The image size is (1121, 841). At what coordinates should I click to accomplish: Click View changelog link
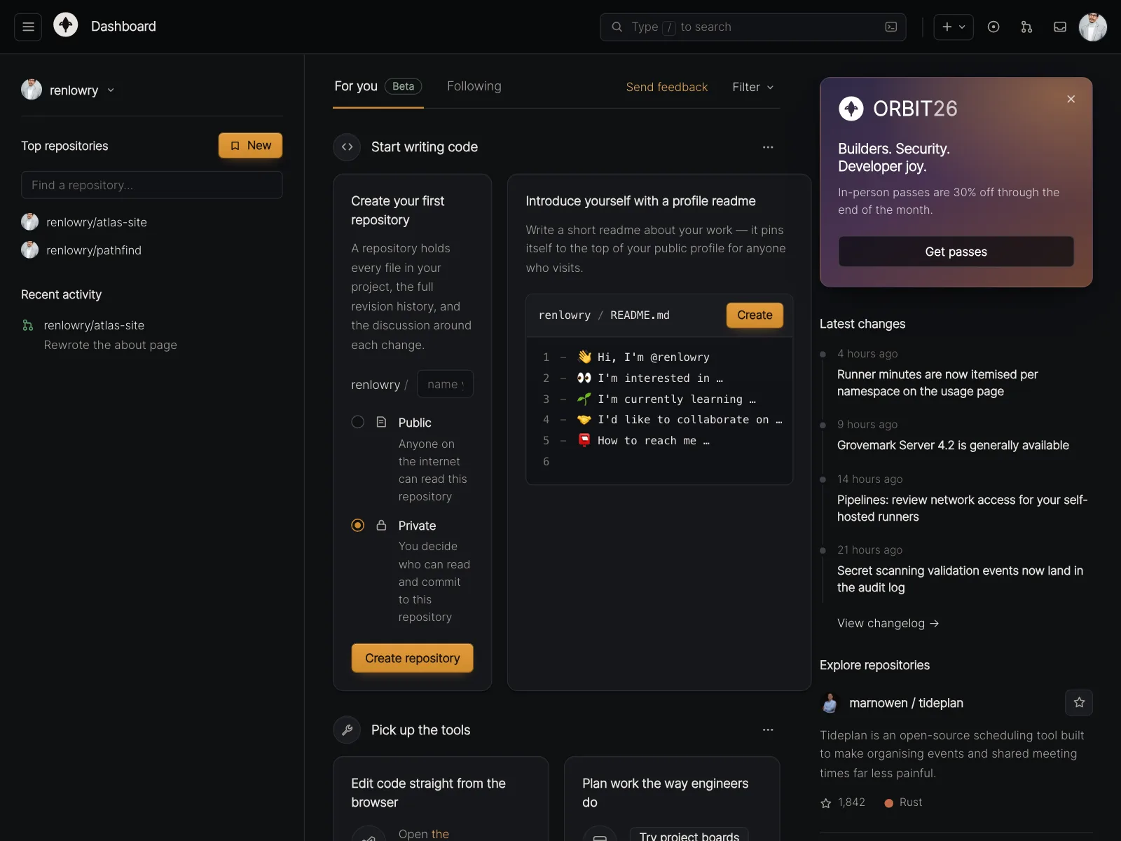click(x=888, y=623)
